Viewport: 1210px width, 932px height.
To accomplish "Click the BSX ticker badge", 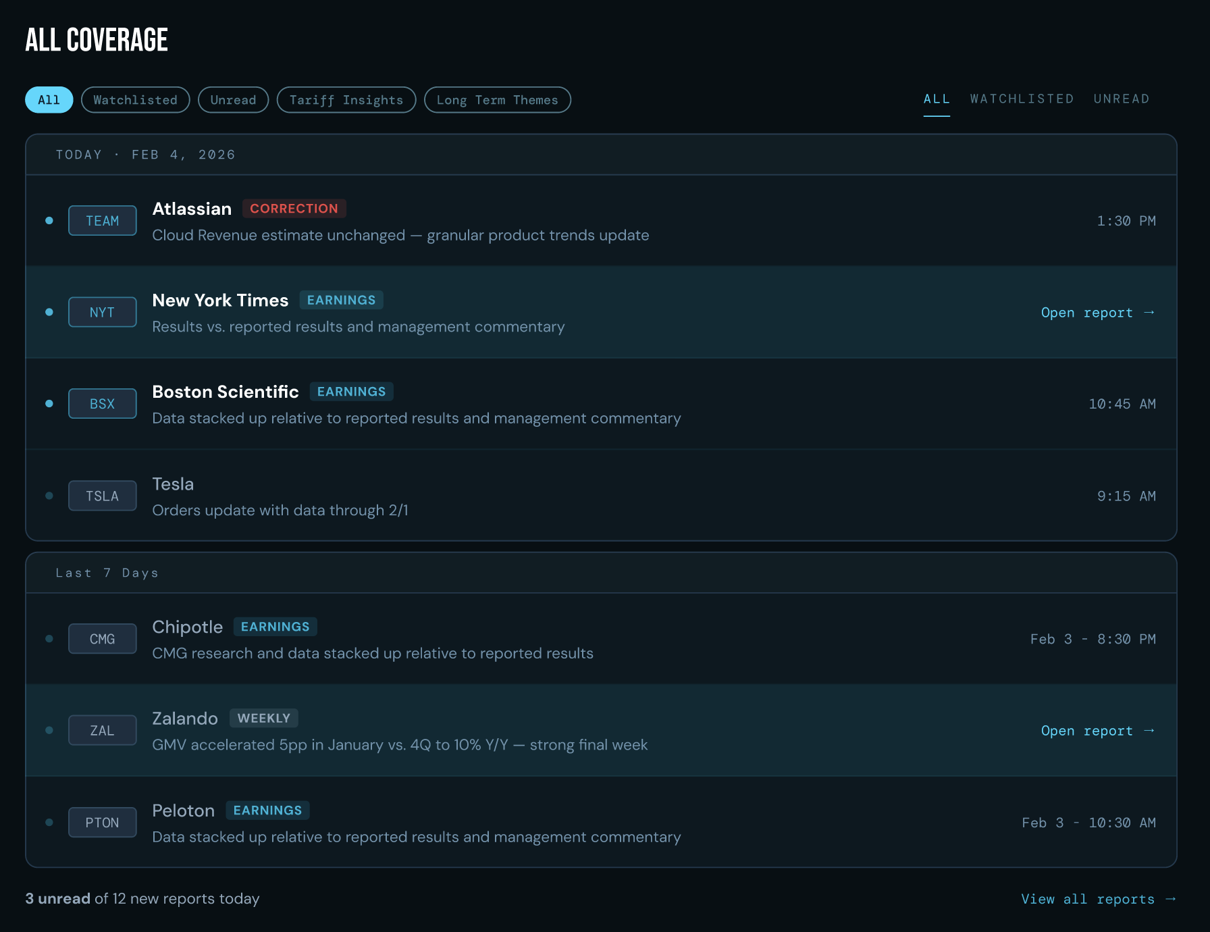I will coord(103,404).
